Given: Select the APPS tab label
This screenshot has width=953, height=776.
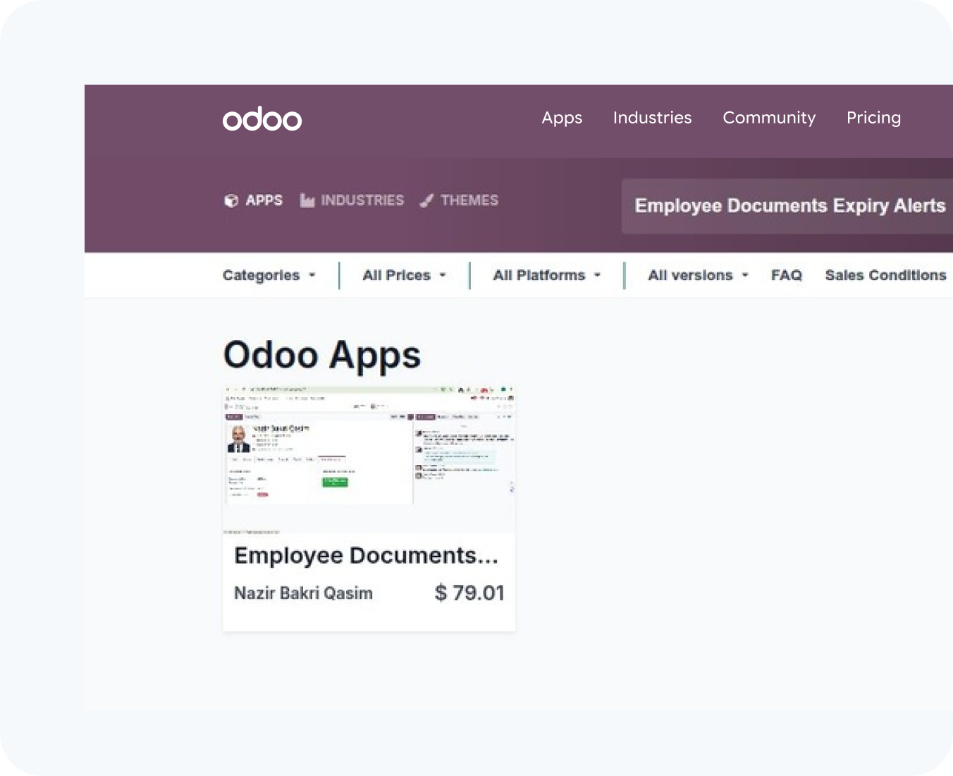Looking at the screenshot, I should (264, 200).
